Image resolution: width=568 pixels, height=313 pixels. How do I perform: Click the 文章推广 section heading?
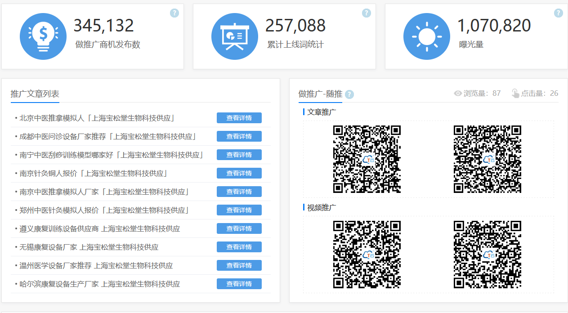[322, 112]
